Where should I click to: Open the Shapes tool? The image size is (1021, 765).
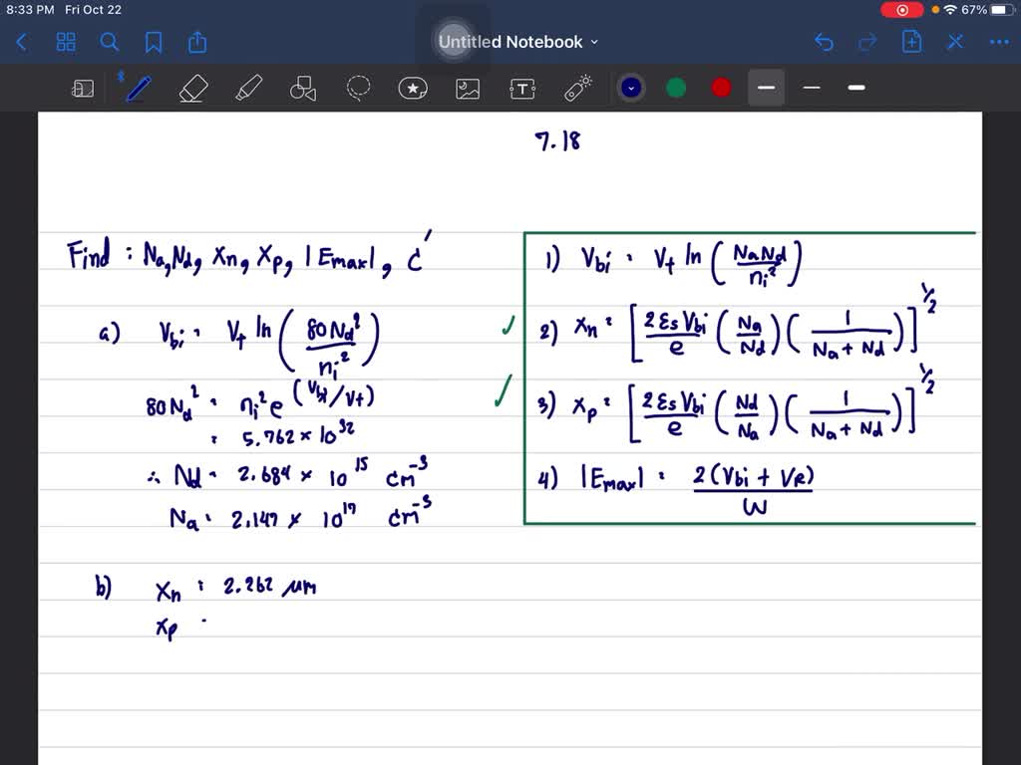tap(302, 88)
